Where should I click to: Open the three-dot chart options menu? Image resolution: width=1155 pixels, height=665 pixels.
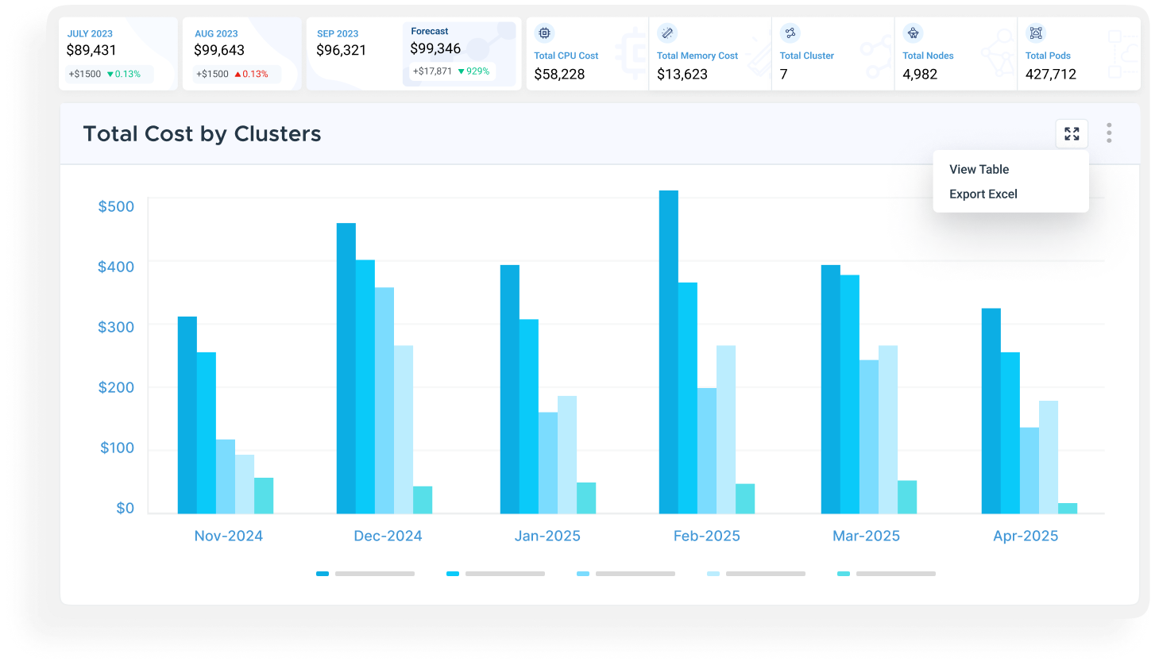coord(1109,133)
